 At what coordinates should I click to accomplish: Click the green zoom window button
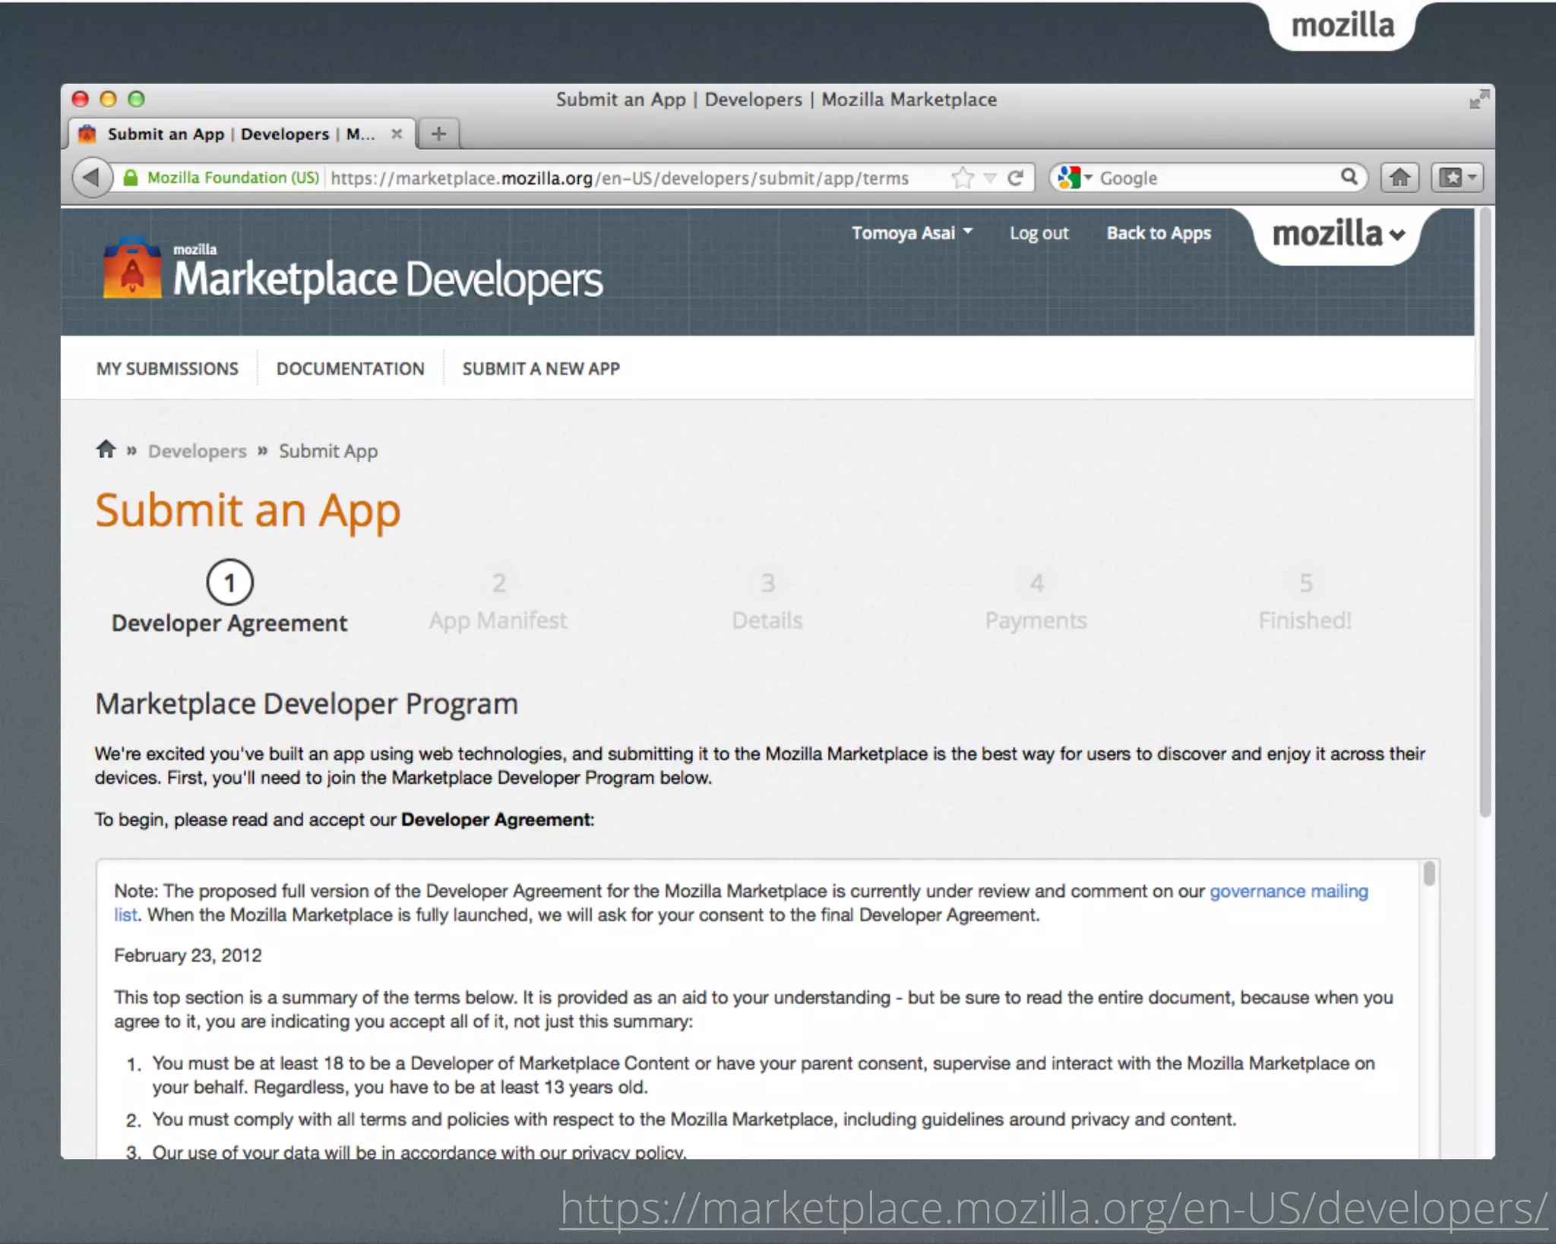(136, 99)
